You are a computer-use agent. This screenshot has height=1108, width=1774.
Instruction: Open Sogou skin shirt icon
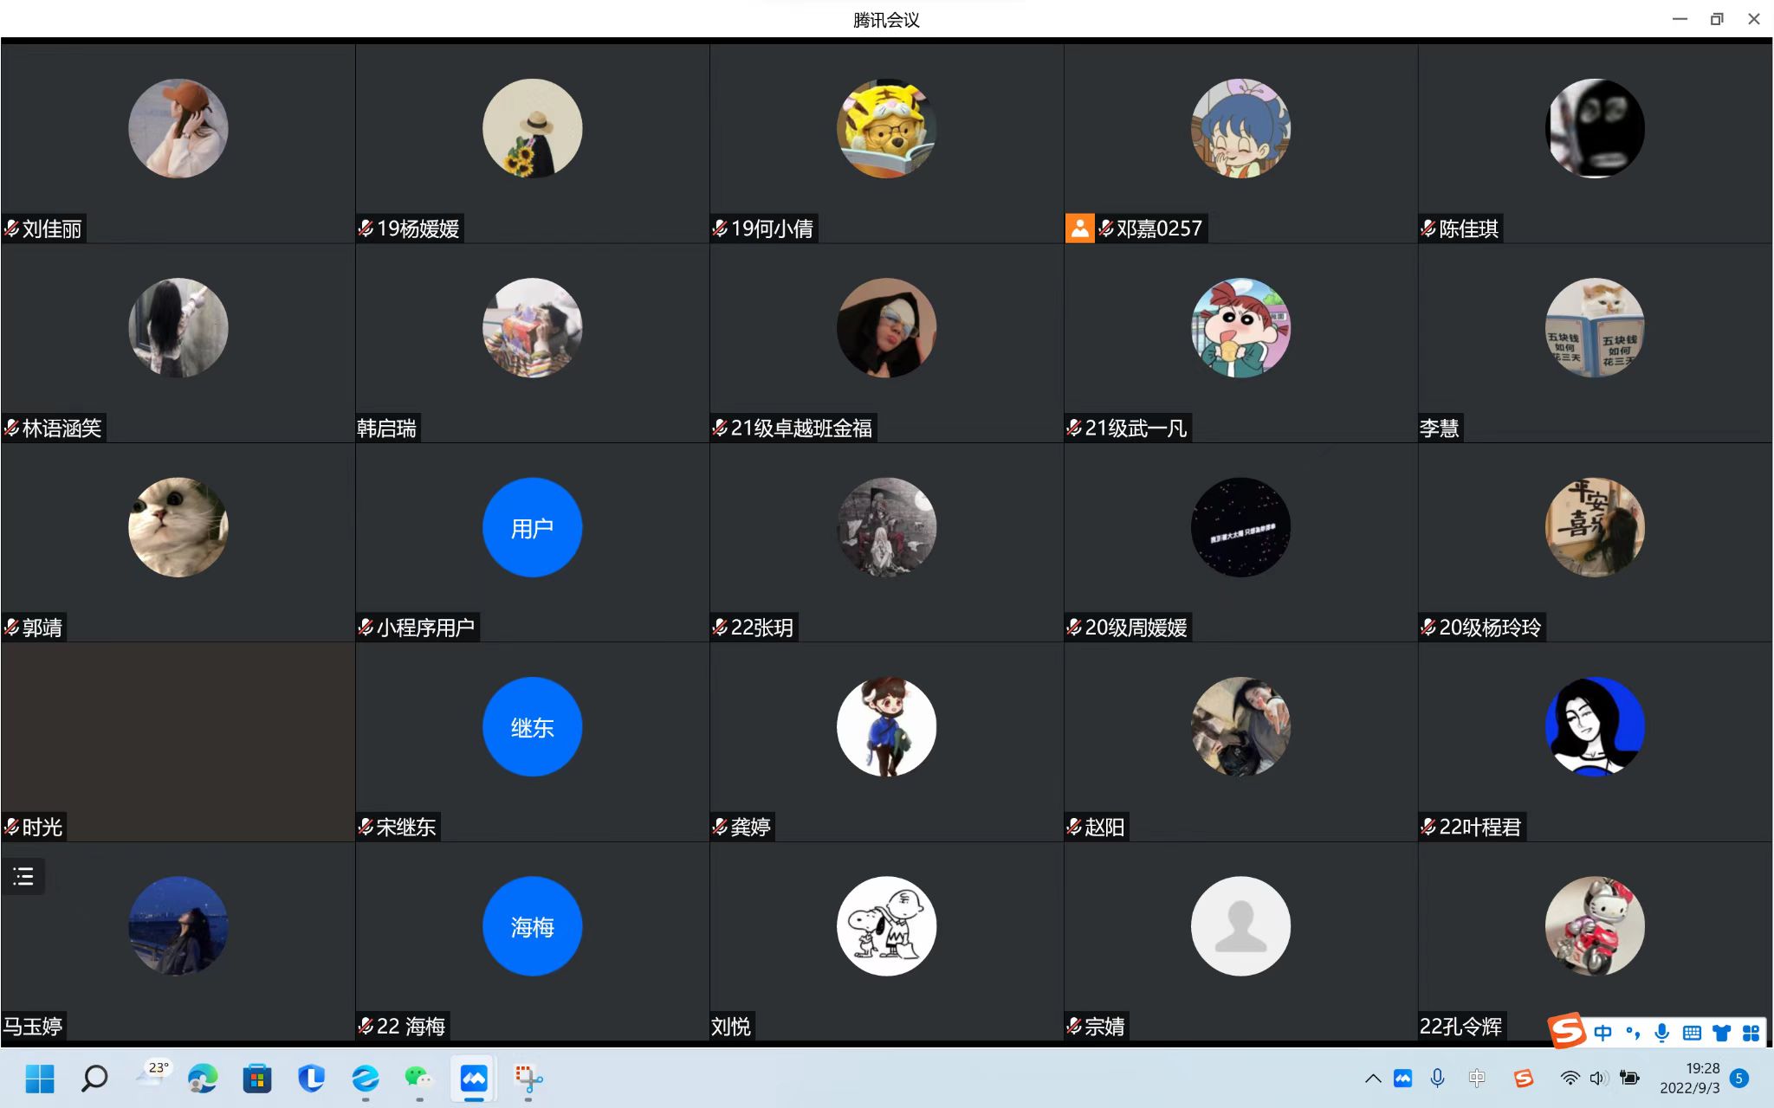(1721, 1032)
